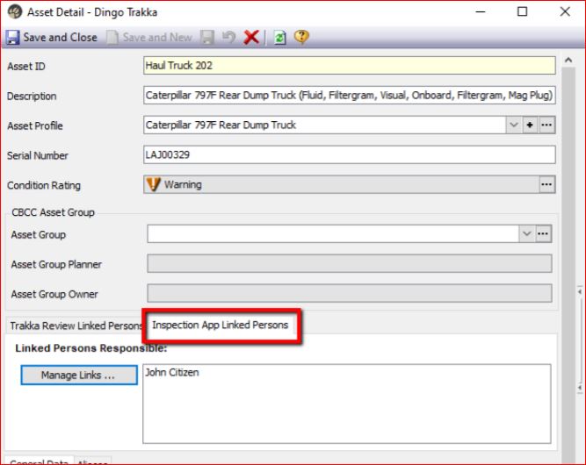This screenshot has width=586, height=465.
Task: Open the Condition Rating ellipsis button
Action: (x=546, y=184)
